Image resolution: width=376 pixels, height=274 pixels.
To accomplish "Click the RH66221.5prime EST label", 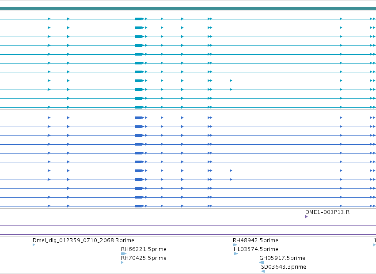I will pyautogui.click(x=144, y=249).
